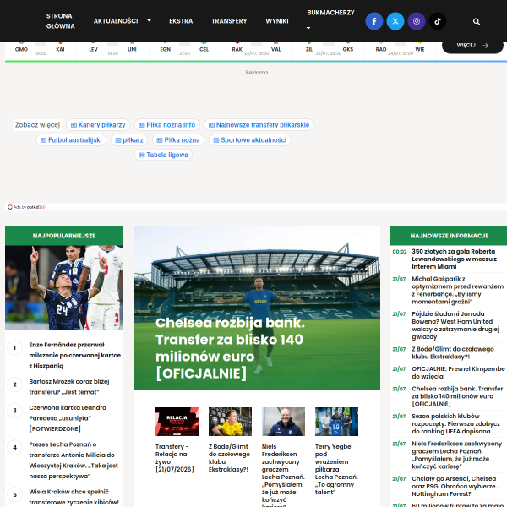Open the Facebook social icon
Screen dimensions: 507x507
click(x=374, y=21)
